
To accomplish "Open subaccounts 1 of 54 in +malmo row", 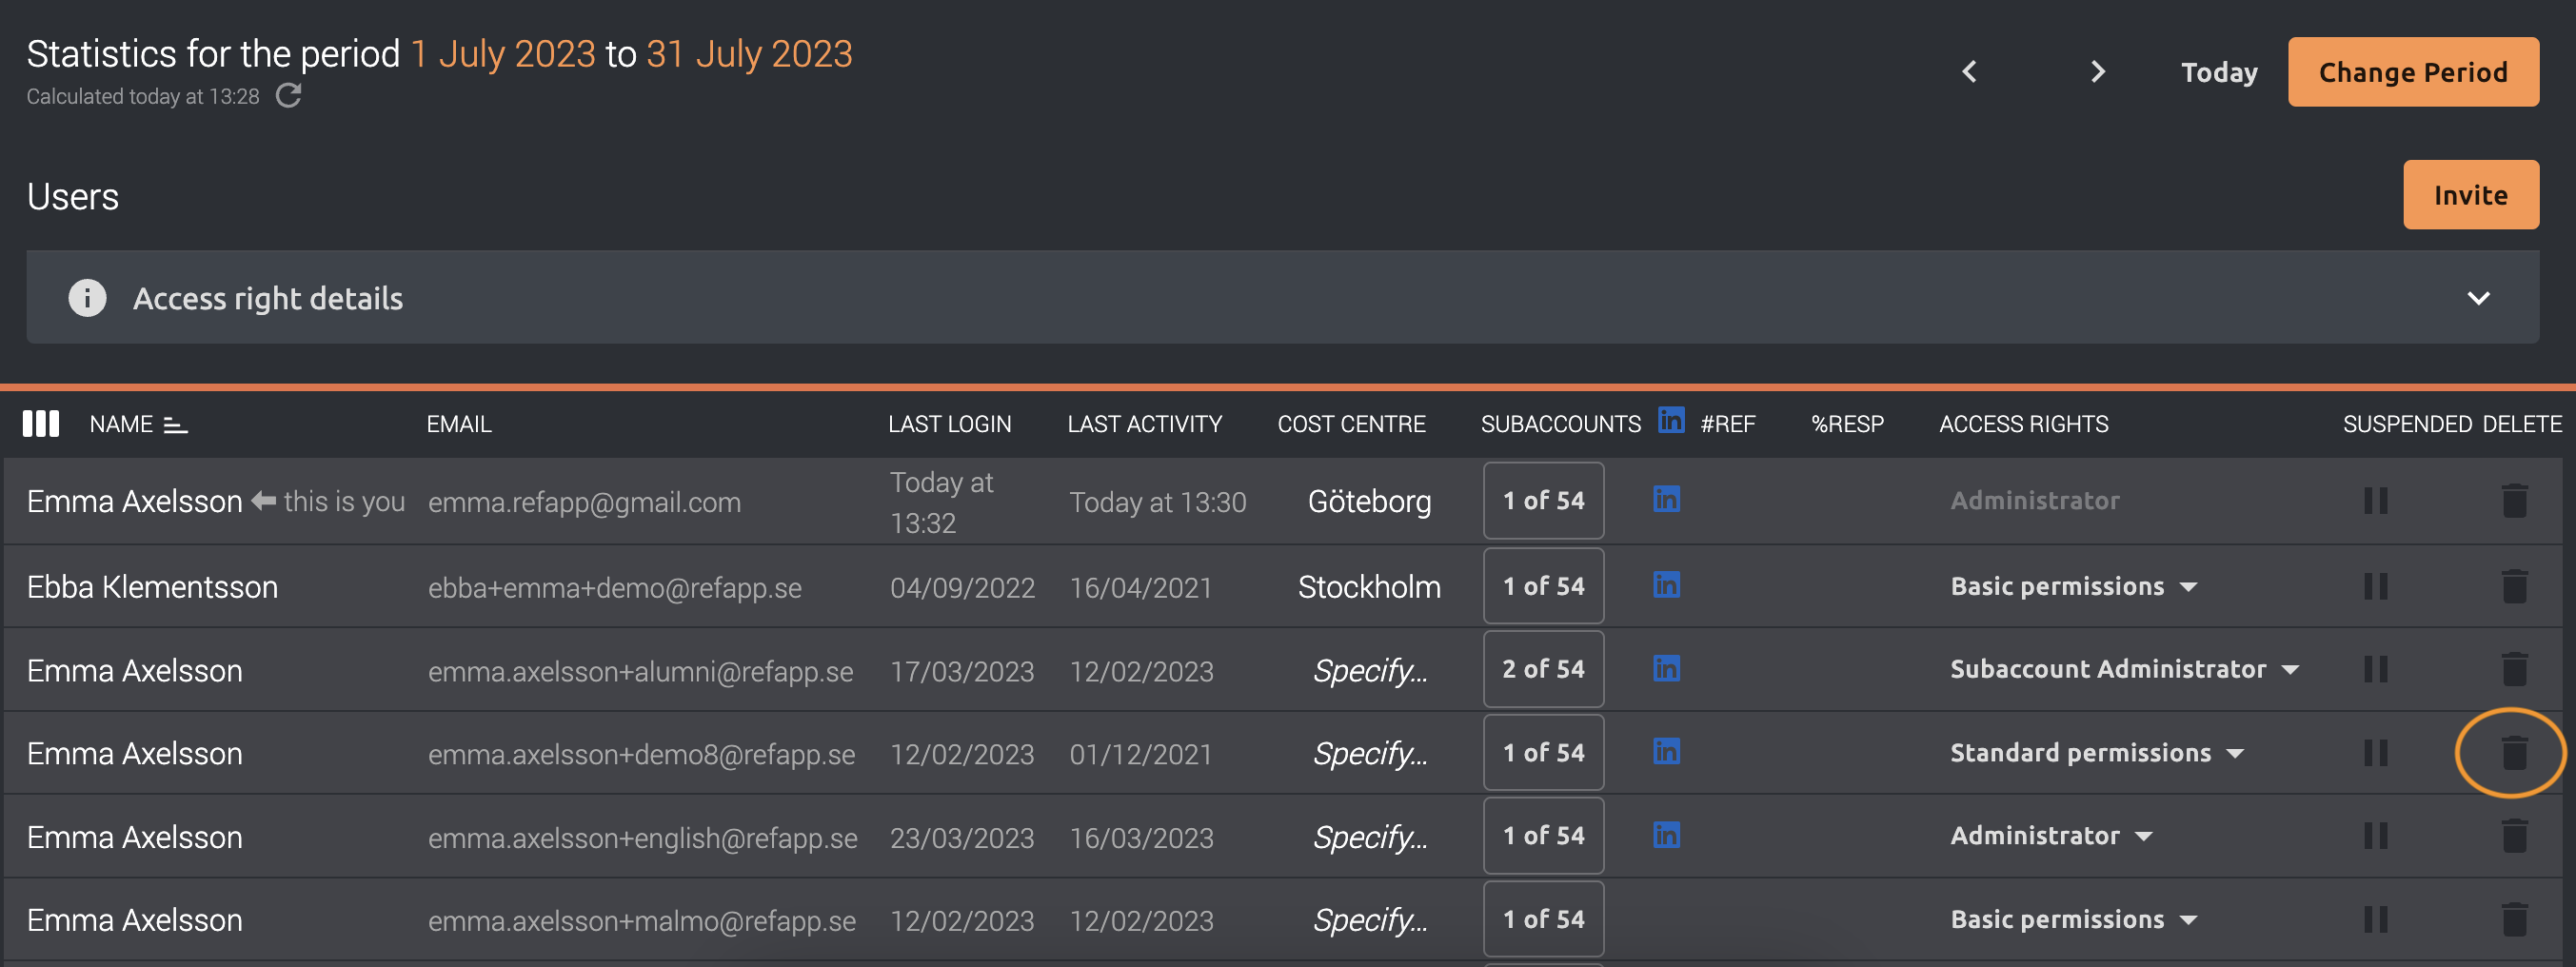I will 1543,920.
